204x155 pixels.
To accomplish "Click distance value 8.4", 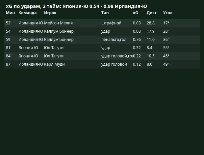I will click(x=149, y=48).
